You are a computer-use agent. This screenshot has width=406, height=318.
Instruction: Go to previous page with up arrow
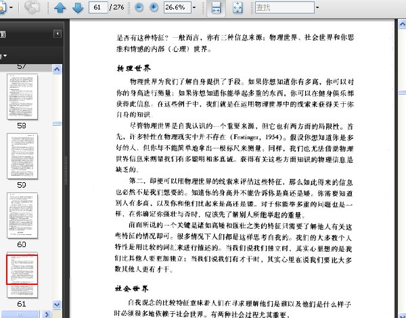click(x=60, y=7)
